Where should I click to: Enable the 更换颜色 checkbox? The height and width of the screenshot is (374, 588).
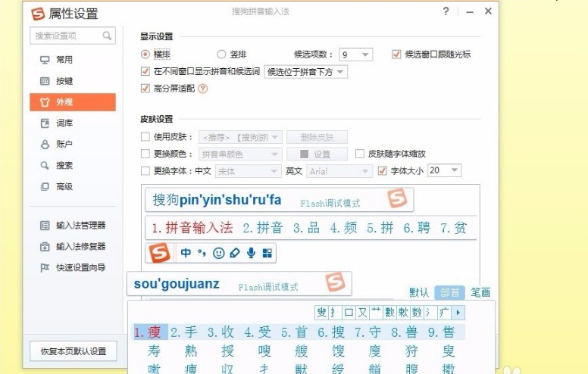coord(145,154)
